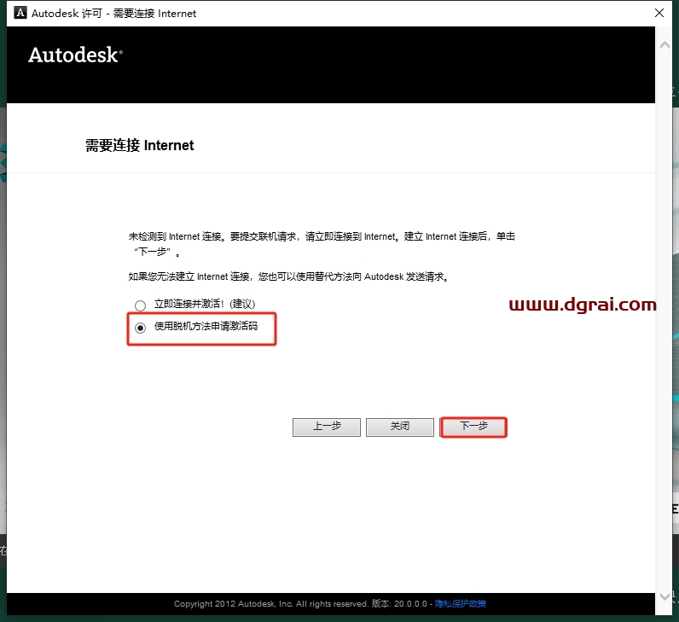Click the scrollbar up arrow
The height and width of the screenshot is (622, 679).
(664, 44)
